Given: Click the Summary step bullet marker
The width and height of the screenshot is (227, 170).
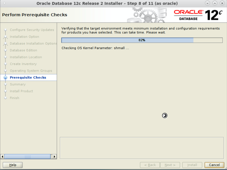Looking at the screenshot, I should [5, 84].
